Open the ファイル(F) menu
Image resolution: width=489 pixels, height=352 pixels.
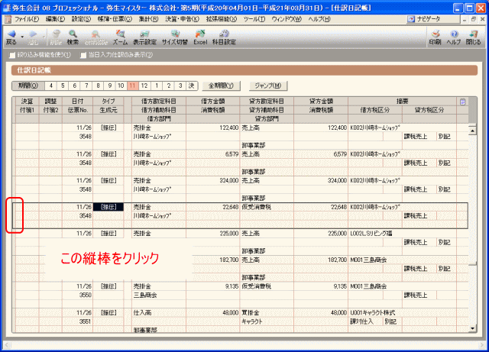pyautogui.click(x=27, y=19)
